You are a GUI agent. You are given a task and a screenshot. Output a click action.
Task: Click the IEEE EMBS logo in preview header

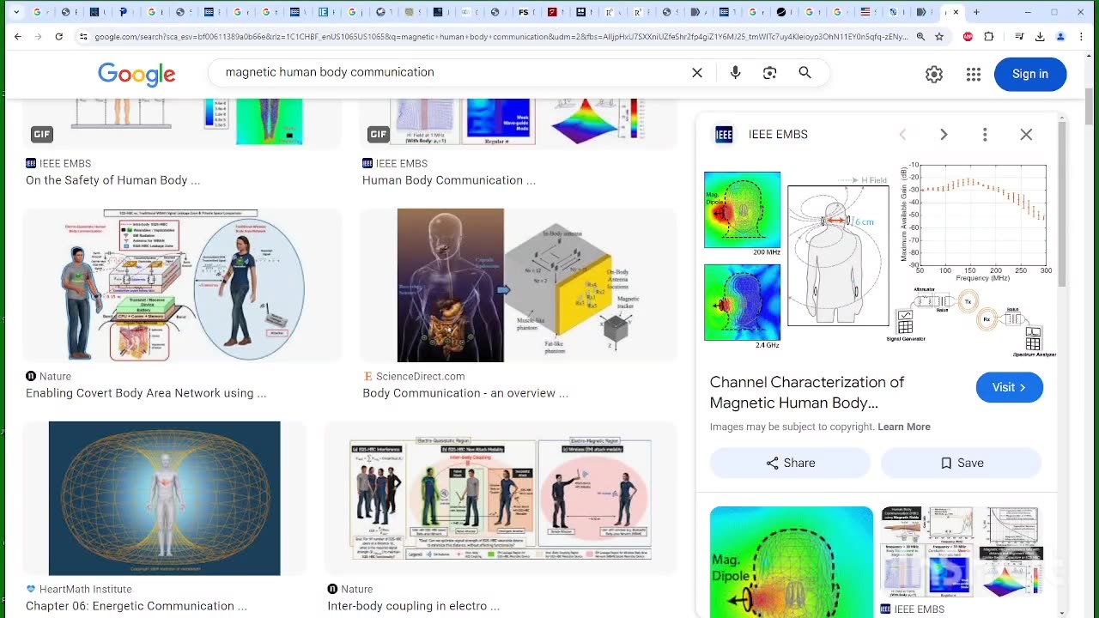click(724, 135)
